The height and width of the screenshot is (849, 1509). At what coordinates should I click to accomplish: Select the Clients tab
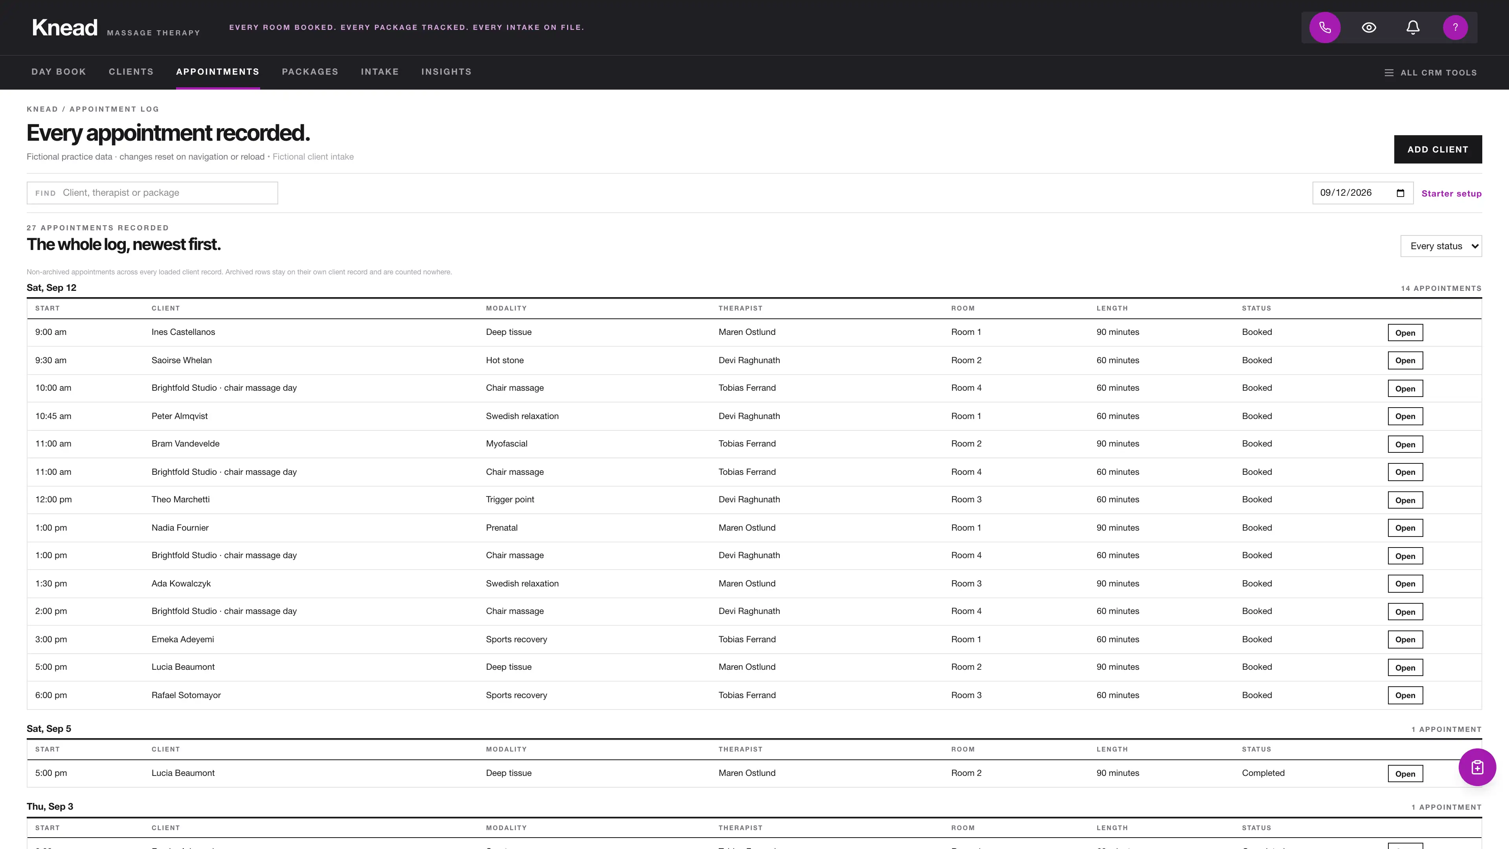point(131,72)
